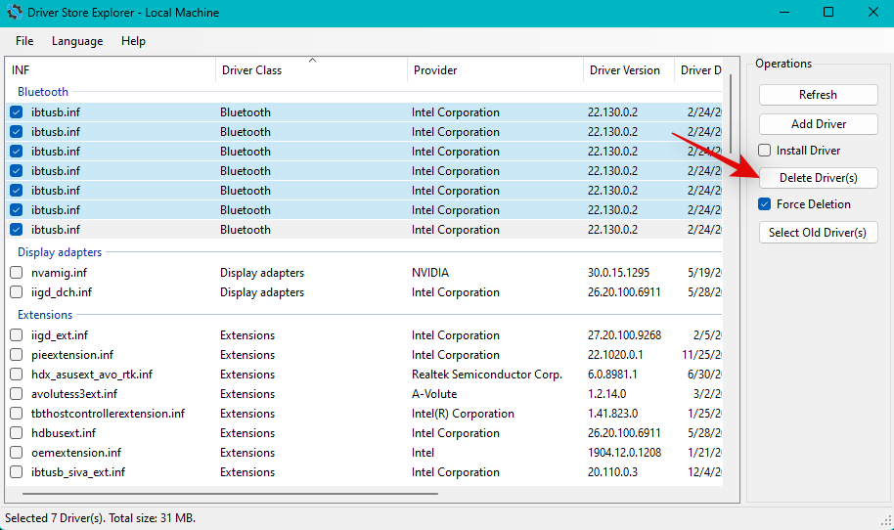The width and height of the screenshot is (894, 530).
Task: Minimize the Driver Store Explorer window
Action: (x=784, y=12)
